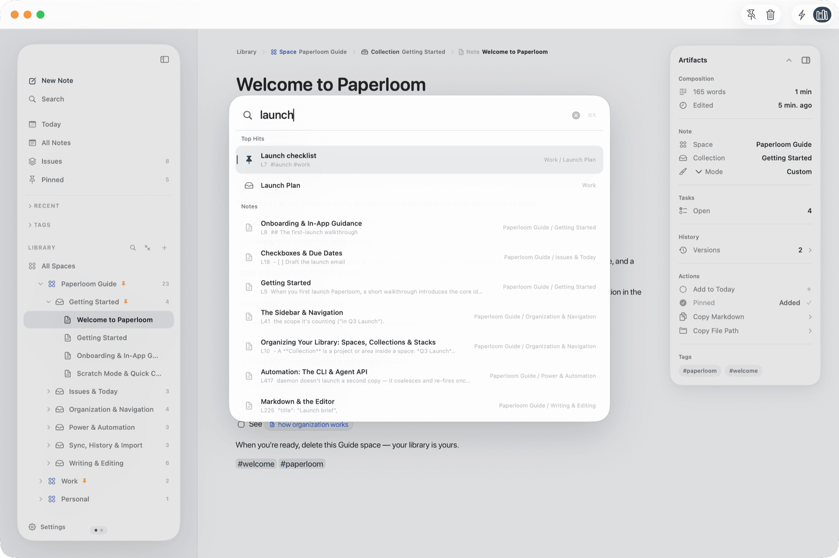
Task: Click the #paperloom tag chip in Artifacts
Action: (x=700, y=371)
